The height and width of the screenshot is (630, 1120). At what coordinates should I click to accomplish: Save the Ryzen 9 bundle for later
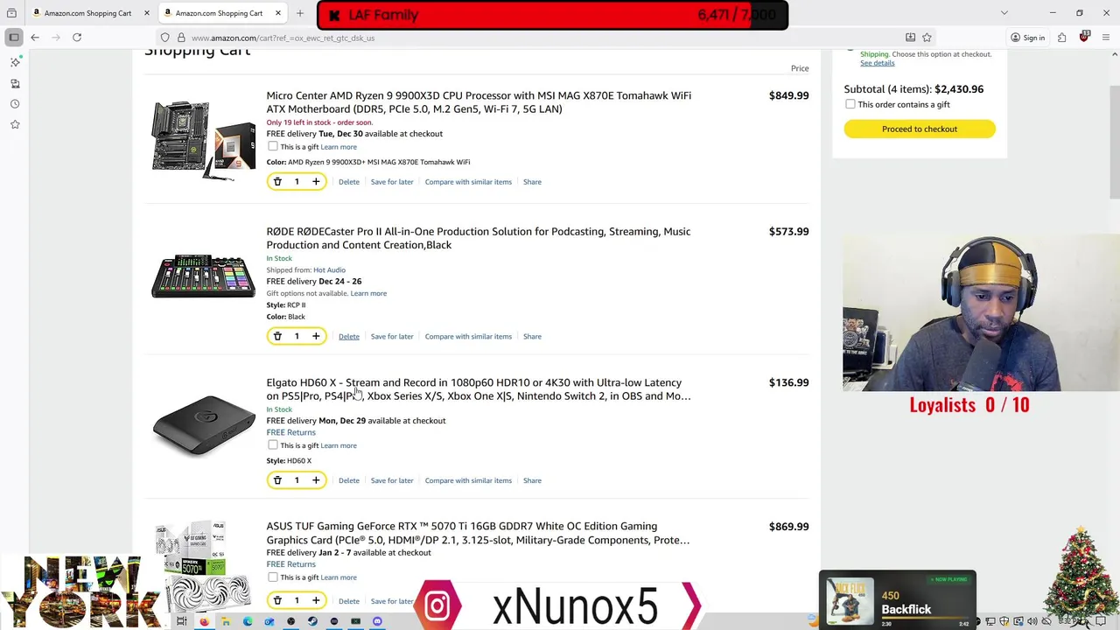[x=392, y=182]
